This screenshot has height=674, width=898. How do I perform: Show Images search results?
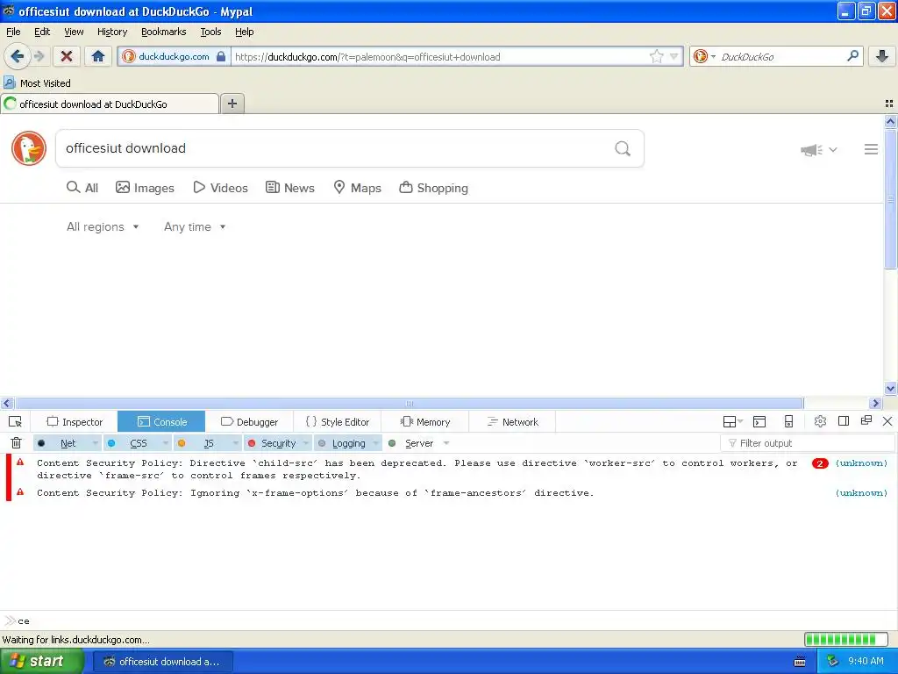point(145,188)
